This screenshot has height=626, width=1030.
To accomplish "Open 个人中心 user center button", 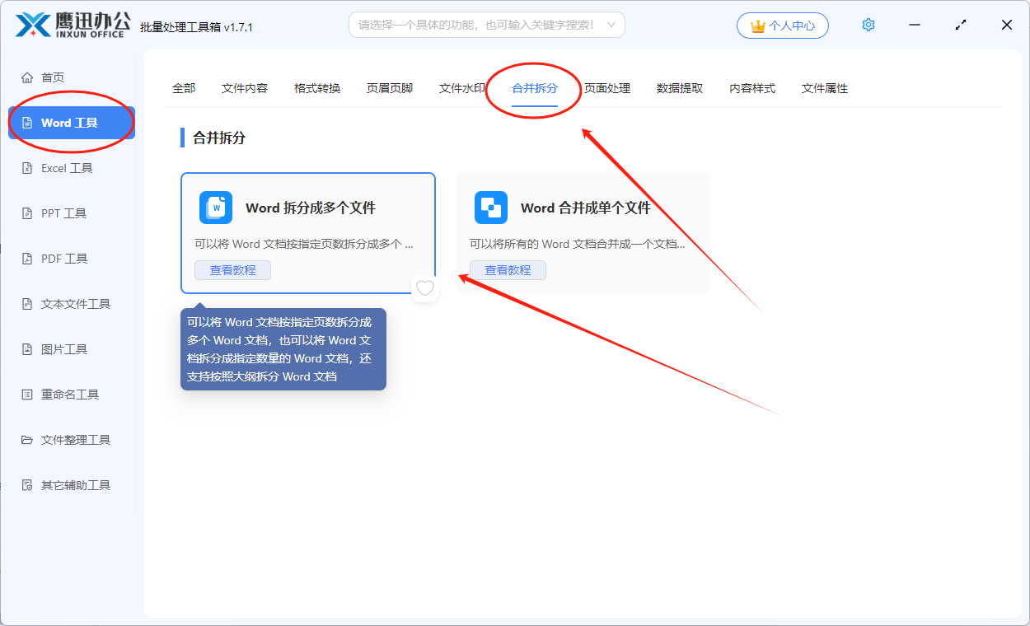I will coord(782,26).
